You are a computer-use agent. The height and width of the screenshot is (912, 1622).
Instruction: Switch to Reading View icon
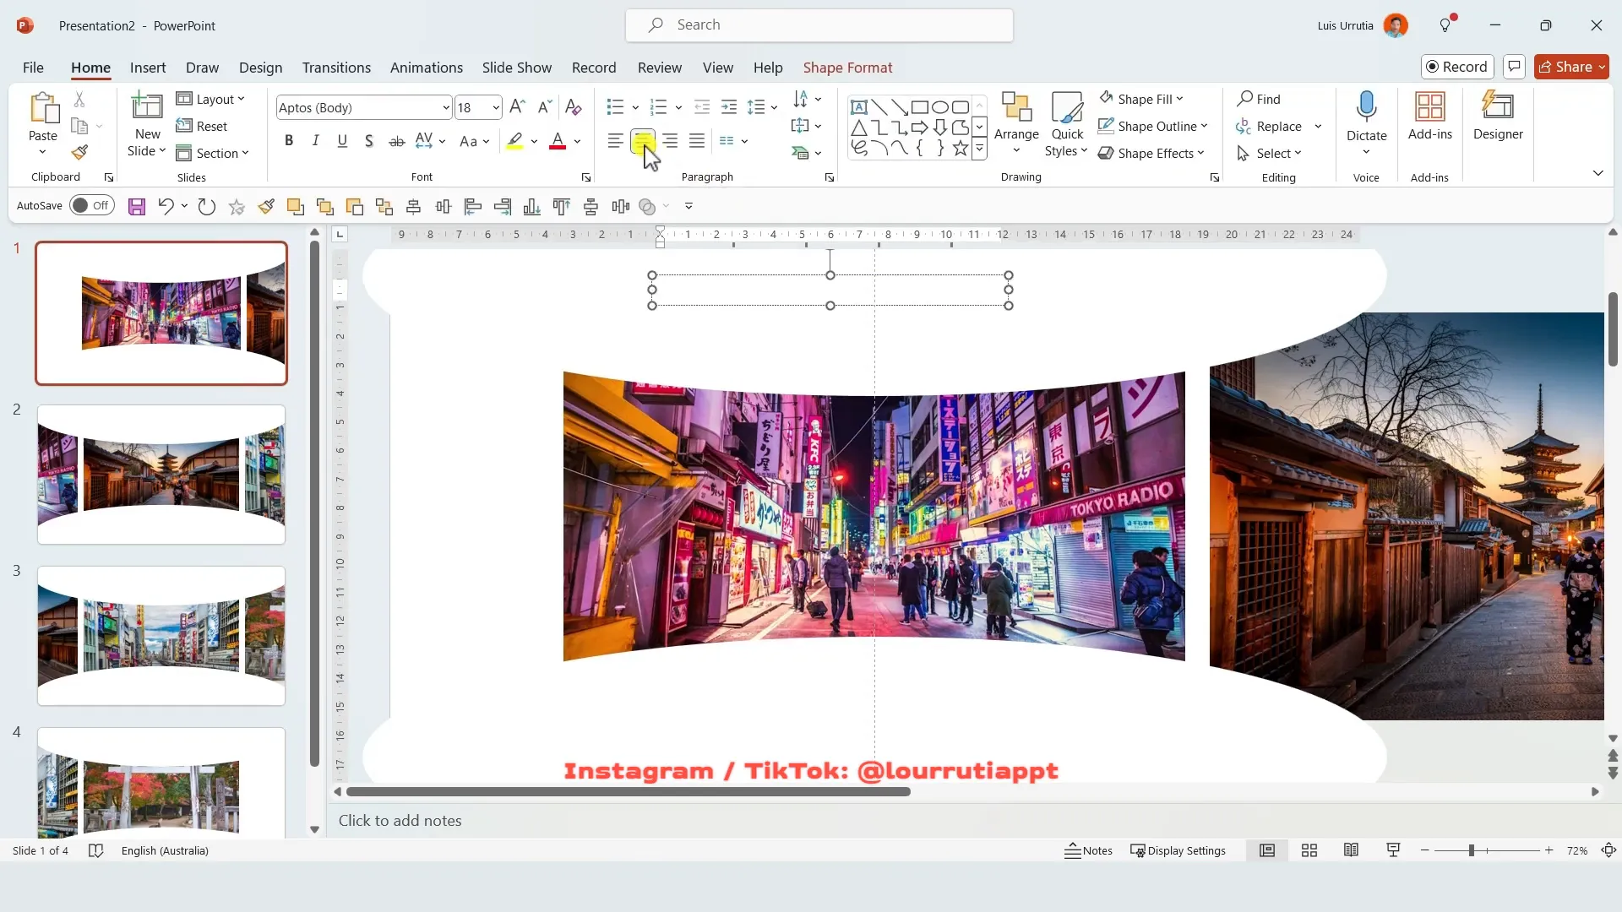tap(1351, 850)
